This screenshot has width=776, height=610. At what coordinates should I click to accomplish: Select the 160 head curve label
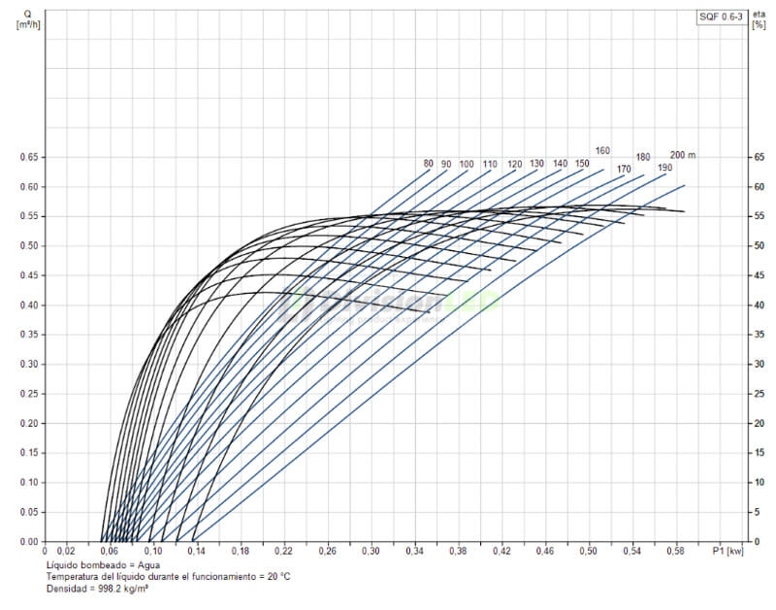pos(602,151)
